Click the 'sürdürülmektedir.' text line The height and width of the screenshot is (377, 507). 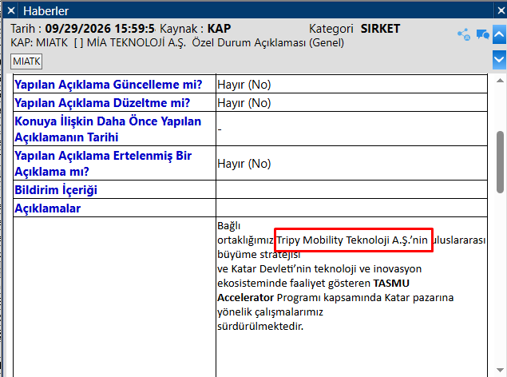[x=260, y=326]
